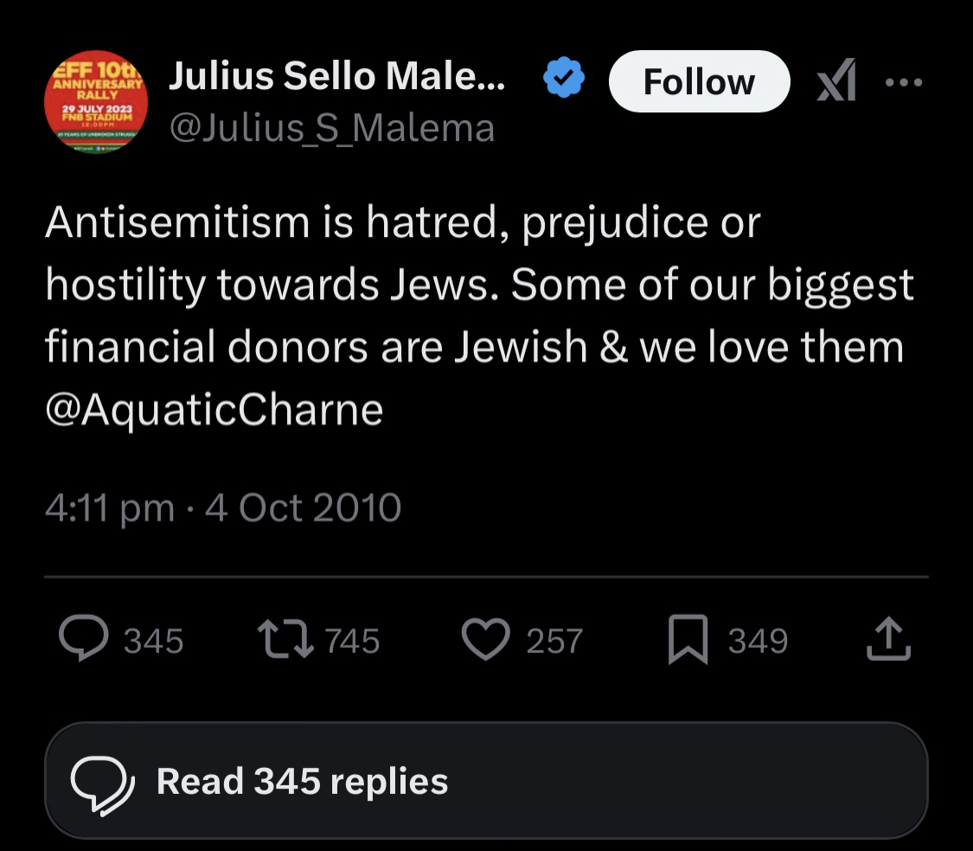Repost the tweet using the retweet icon
Image resolution: width=973 pixels, height=851 pixels.
pyautogui.click(x=286, y=640)
